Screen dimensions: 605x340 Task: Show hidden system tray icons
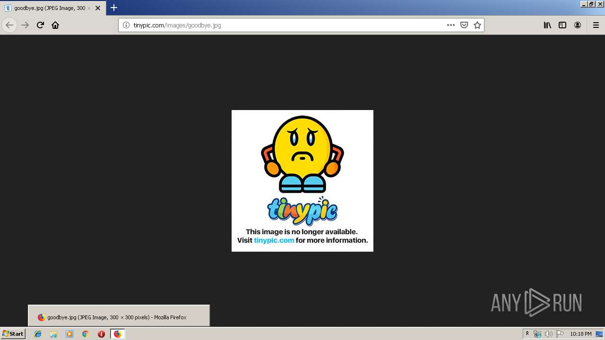click(527, 334)
